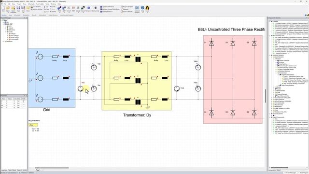Insert a Simplorer design

click(89, 9)
